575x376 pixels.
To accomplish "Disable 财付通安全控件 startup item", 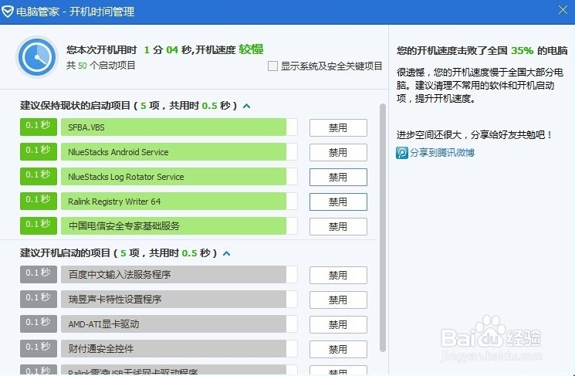I will 338,349.
